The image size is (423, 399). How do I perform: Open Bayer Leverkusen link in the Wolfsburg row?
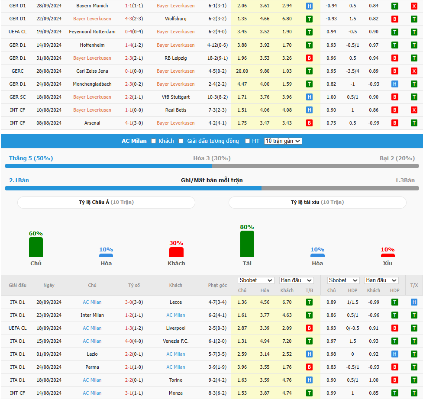pyautogui.click(x=92, y=19)
